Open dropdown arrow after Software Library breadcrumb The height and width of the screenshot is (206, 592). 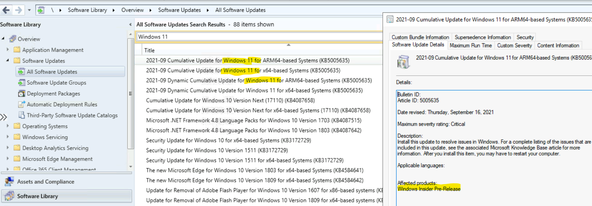click(114, 10)
